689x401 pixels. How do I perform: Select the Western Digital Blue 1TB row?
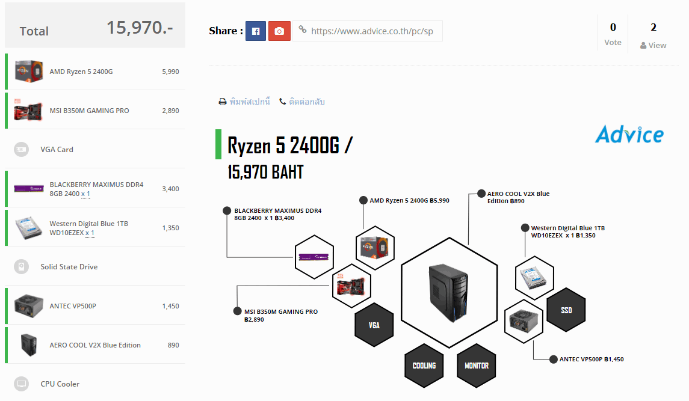point(95,228)
